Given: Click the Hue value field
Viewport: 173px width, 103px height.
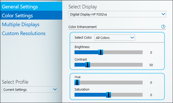Looking at the screenshot, I should pos(151,83).
